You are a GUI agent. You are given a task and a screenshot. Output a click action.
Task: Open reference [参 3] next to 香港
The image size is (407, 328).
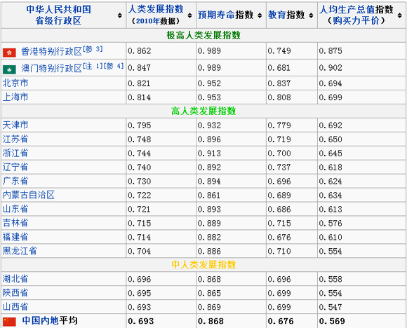coord(93,49)
